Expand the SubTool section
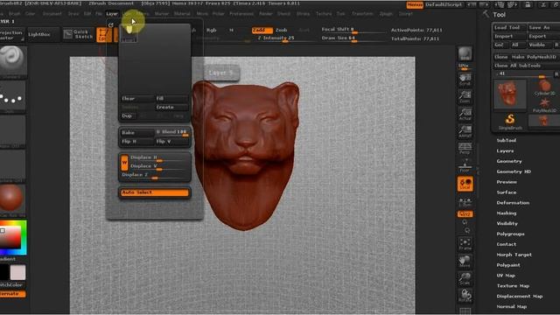The height and width of the screenshot is (315, 560). 506,140
